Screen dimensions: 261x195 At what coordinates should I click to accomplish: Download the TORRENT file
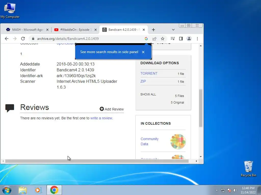[x=149, y=73]
